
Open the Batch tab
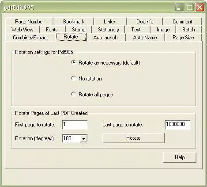point(188,30)
